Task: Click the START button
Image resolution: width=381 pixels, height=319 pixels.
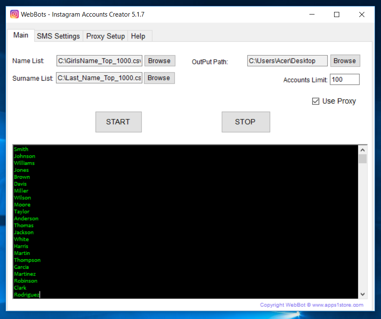Action: pos(118,122)
